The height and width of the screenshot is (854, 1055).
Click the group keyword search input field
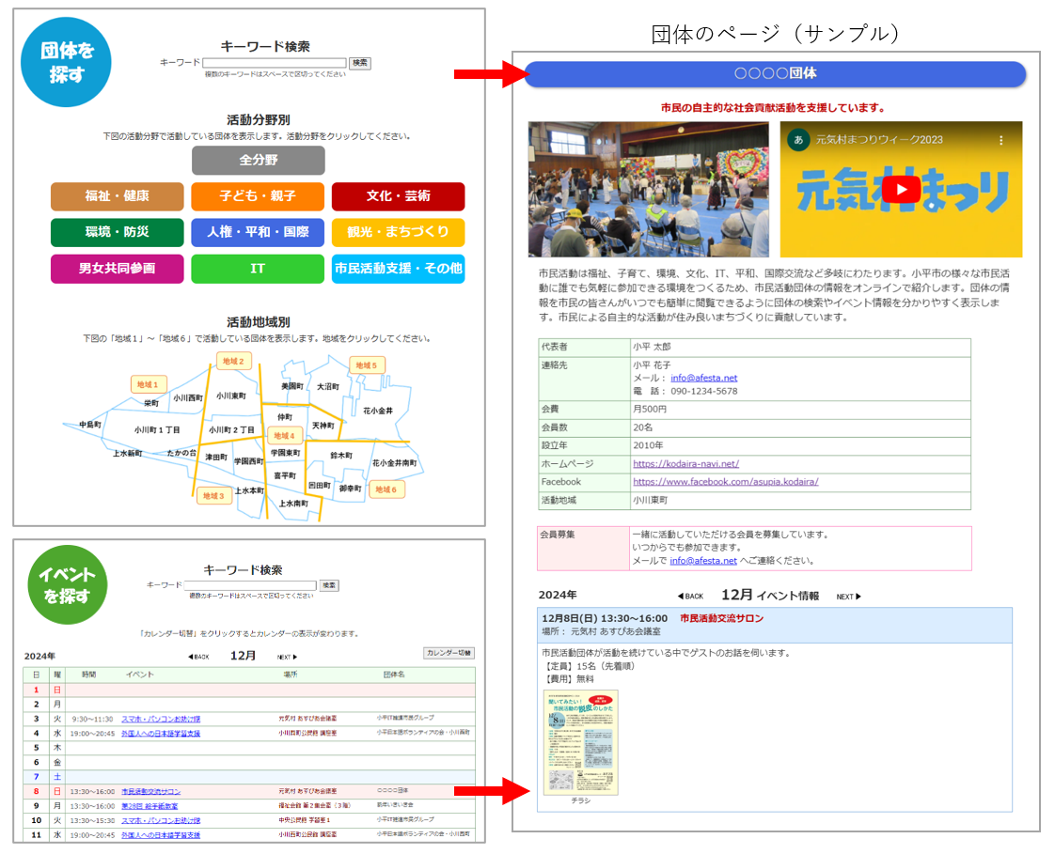pos(274,63)
